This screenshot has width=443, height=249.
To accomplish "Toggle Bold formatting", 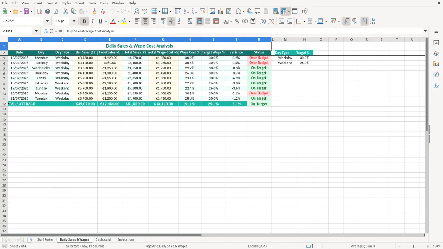I will coord(85,21).
